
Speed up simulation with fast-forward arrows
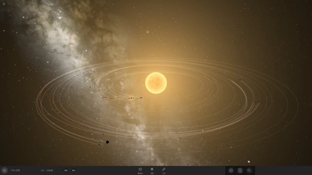(74, 170)
